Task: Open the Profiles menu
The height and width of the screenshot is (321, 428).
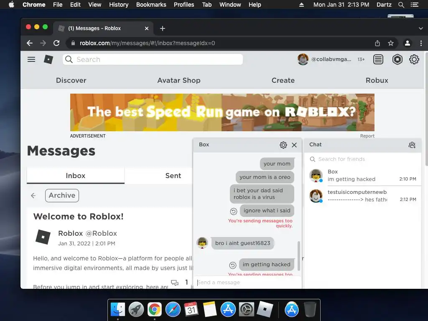Action: click(184, 5)
